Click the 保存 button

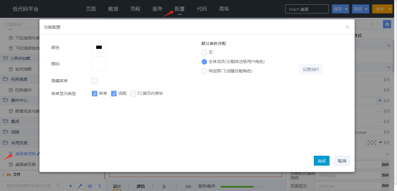pos(338,9)
